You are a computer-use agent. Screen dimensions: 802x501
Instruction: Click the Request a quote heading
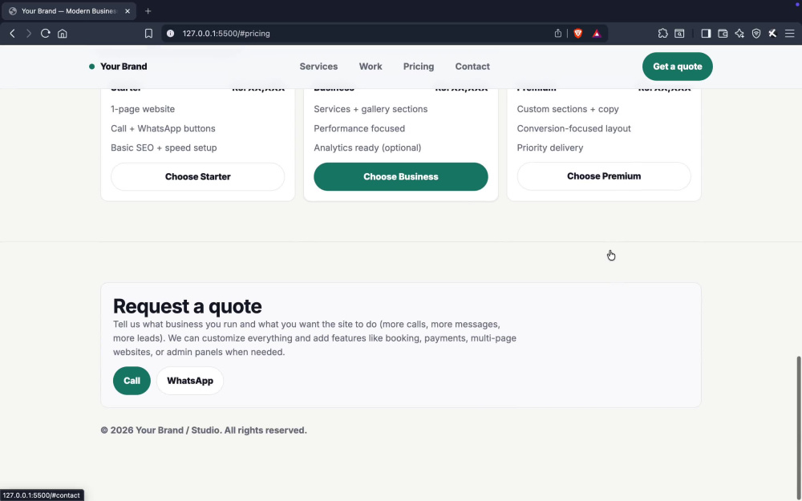tap(187, 306)
